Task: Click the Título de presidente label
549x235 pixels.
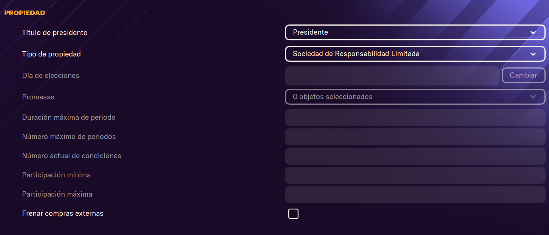Action: point(55,33)
